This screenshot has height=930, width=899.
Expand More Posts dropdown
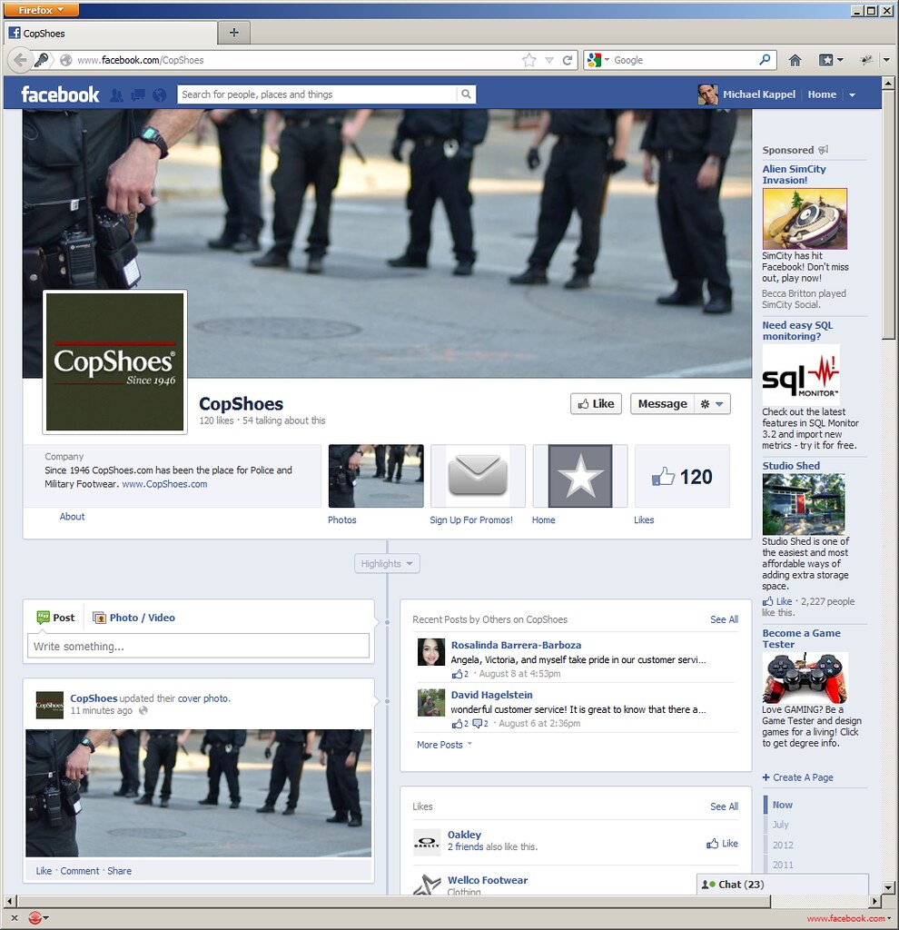(x=444, y=745)
